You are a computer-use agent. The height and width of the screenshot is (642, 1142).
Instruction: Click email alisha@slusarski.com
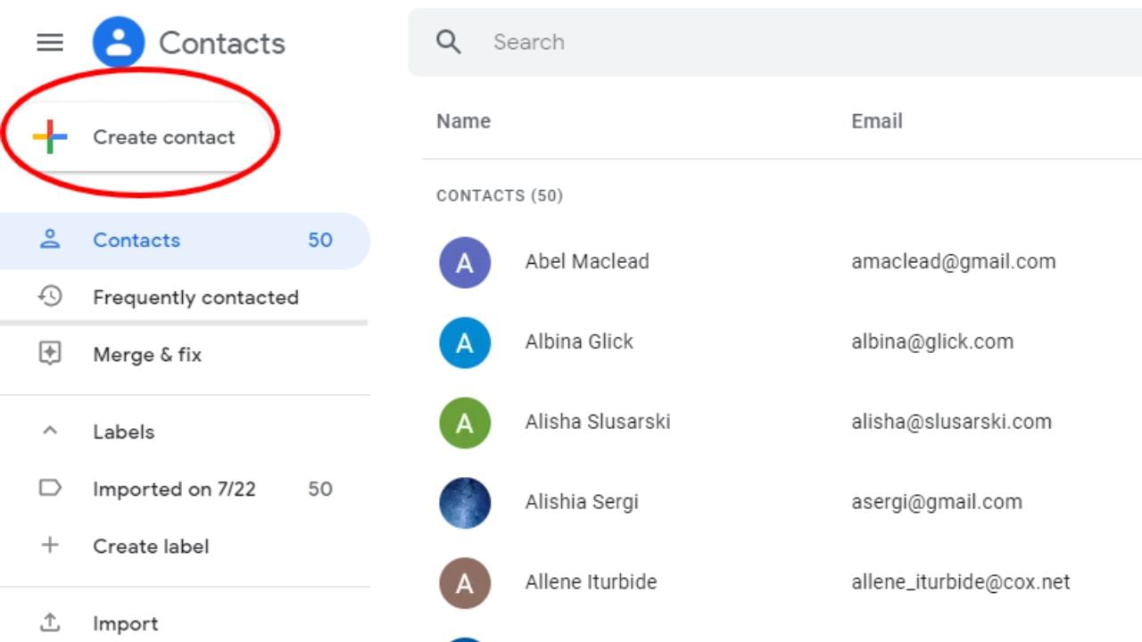click(951, 422)
